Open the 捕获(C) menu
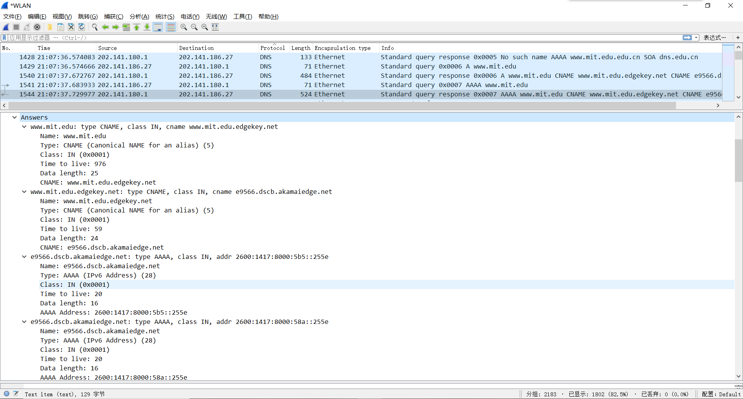Image resolution: width=743 pixels, height=399 pixels. click(x=114, y=16)
